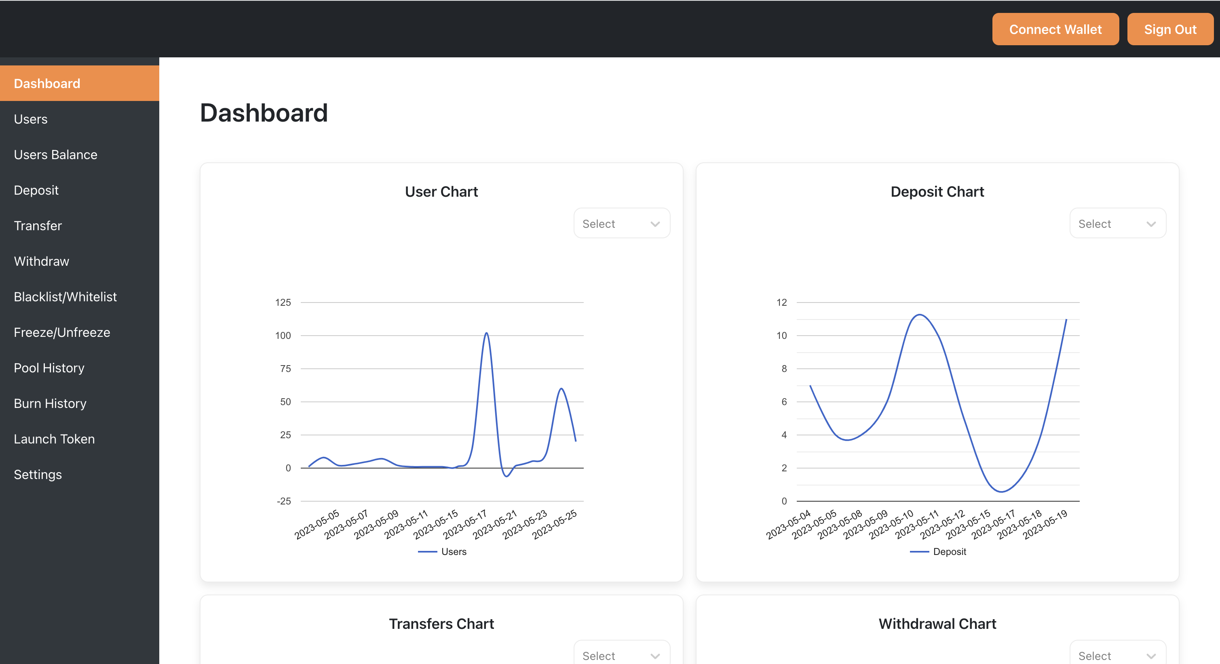Go to Users Balance section
This screenshot has width=1220, height=664.
(x=55, y=155)
